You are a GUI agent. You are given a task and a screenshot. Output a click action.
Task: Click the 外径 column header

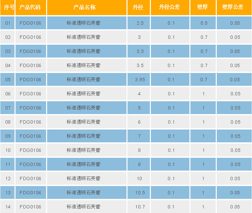coord(138,7)
